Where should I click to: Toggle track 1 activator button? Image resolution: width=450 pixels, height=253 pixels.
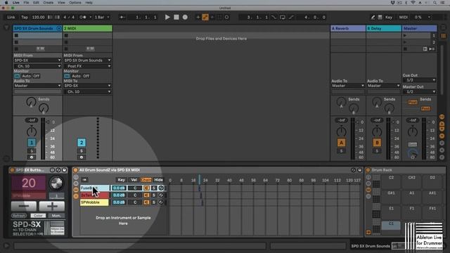coord(32,143)
